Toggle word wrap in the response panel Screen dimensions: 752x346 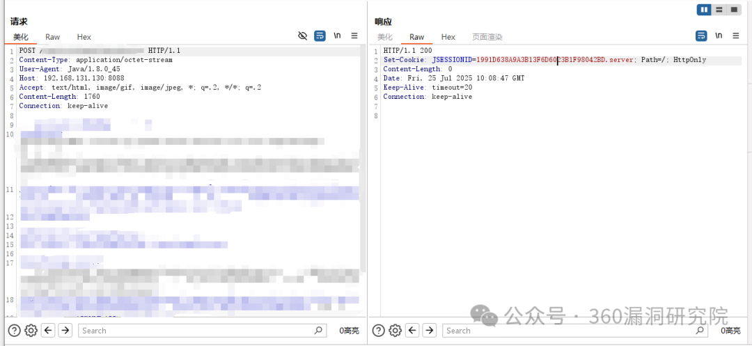pyautogui.click(x=701, y=36)
